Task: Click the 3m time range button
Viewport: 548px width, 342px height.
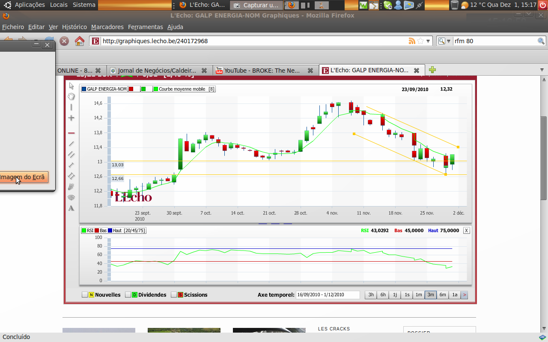Action: click(x=431, y=295)
